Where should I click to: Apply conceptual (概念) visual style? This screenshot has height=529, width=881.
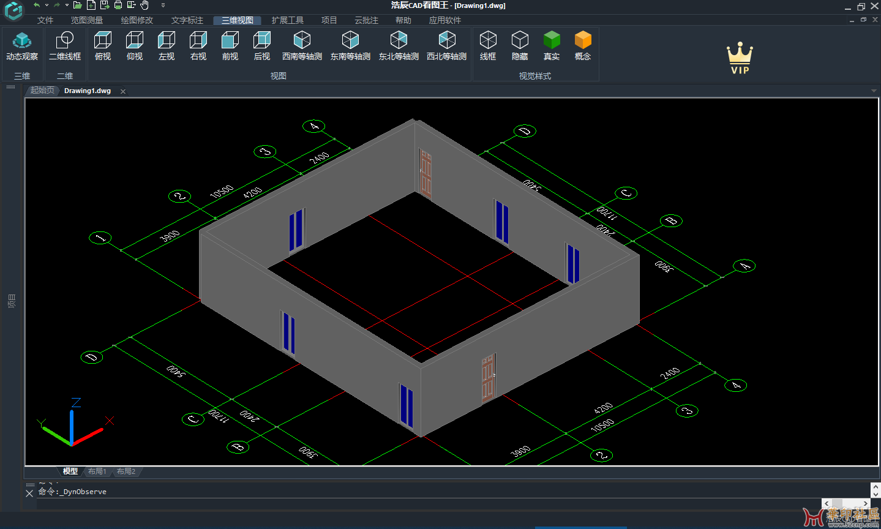[583, 46]
